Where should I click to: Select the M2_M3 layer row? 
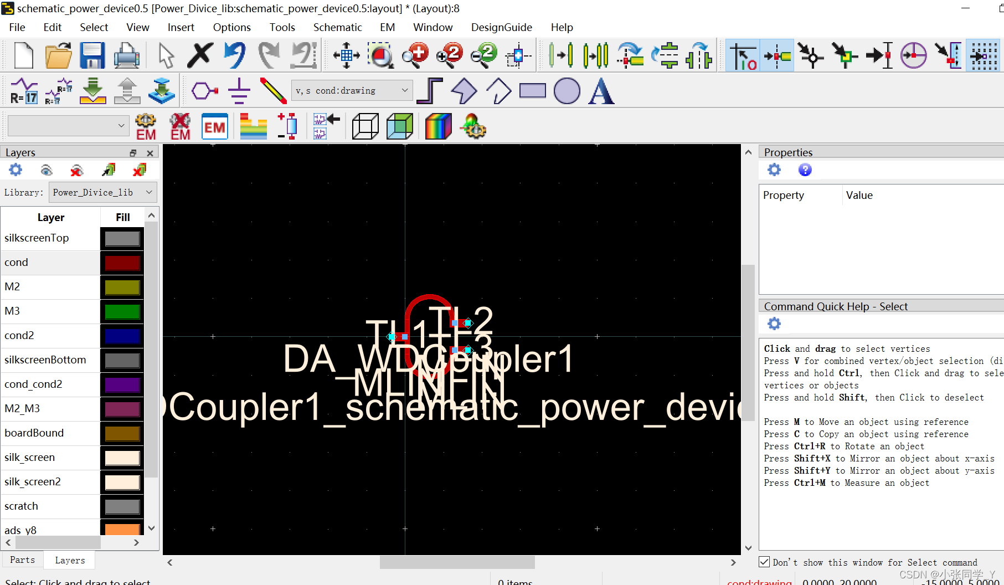[50, 409]
